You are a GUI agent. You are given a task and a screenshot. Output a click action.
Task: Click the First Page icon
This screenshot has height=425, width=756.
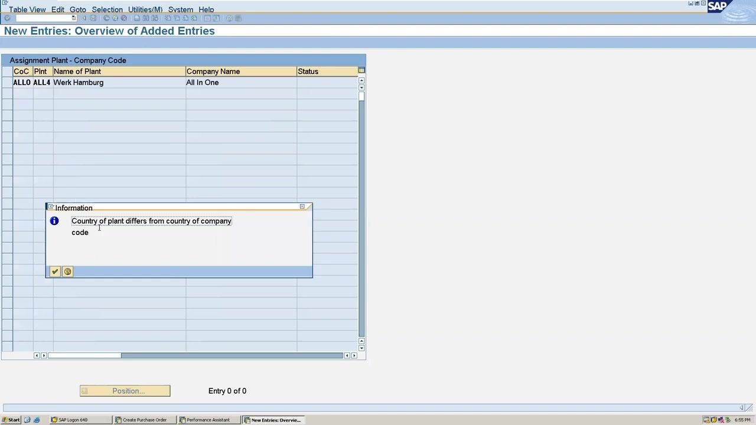168,18
